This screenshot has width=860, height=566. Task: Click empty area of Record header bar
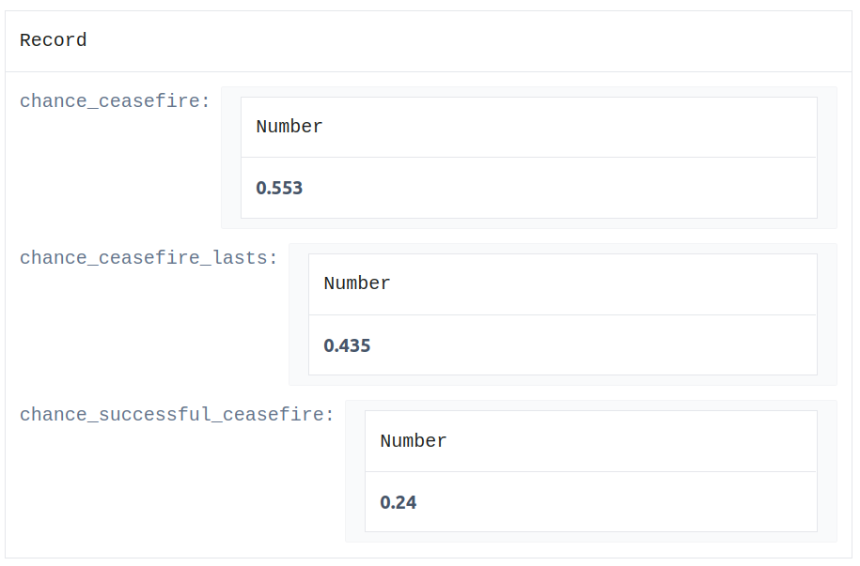[466, 41]
